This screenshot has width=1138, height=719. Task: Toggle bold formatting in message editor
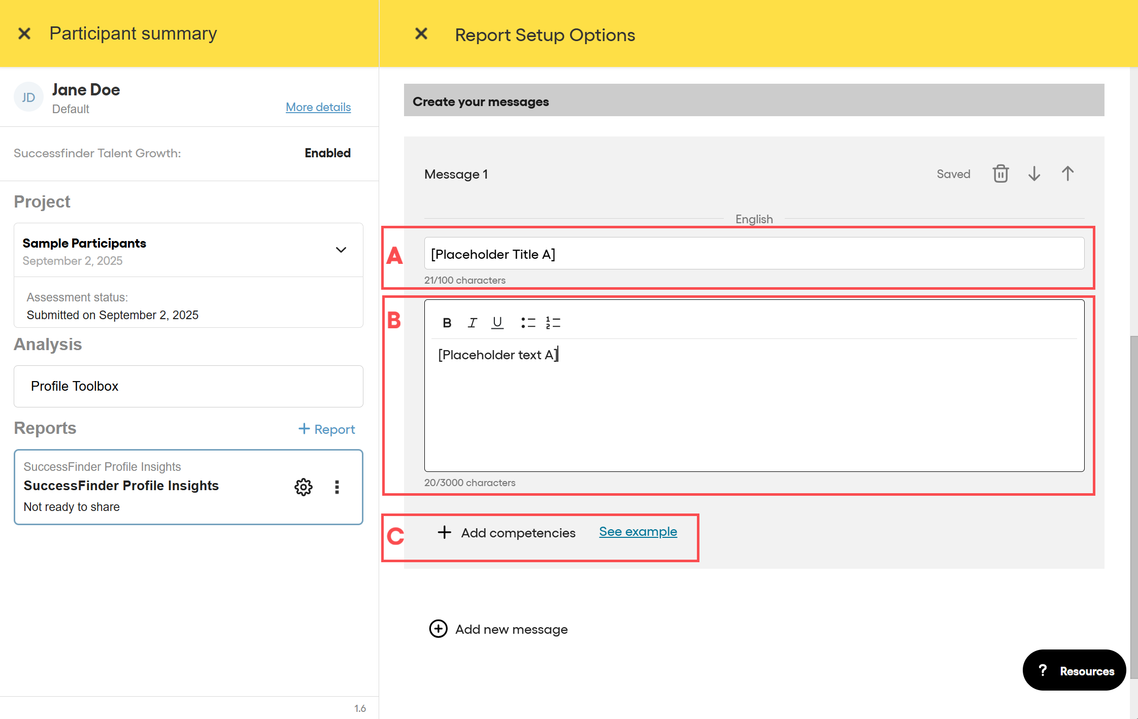point(447,323)
